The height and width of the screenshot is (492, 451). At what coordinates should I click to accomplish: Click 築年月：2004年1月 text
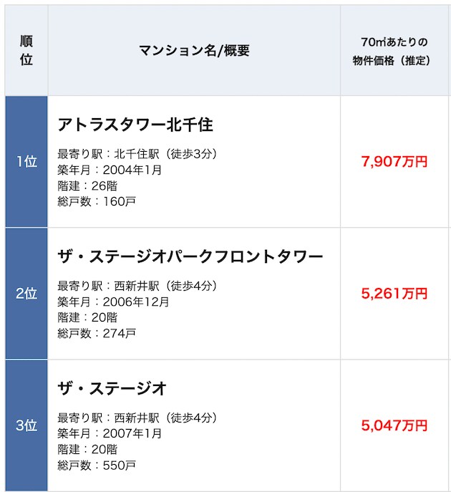(x=110, y=170)
